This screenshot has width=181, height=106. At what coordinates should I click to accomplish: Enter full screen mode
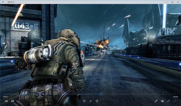click(x=169, y=101)
